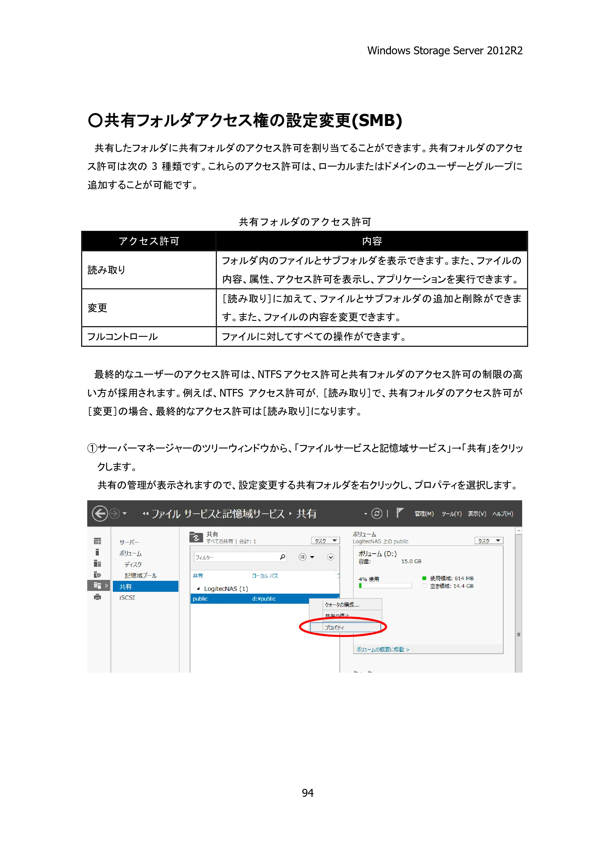Click the printer icon in the left sidebar
This screenshot has height=863, width=610.
point(97,597)
